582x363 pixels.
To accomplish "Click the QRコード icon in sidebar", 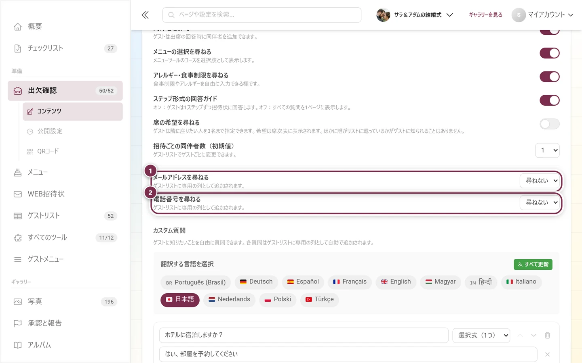I will pyautogui.click(x=30, y=151).
